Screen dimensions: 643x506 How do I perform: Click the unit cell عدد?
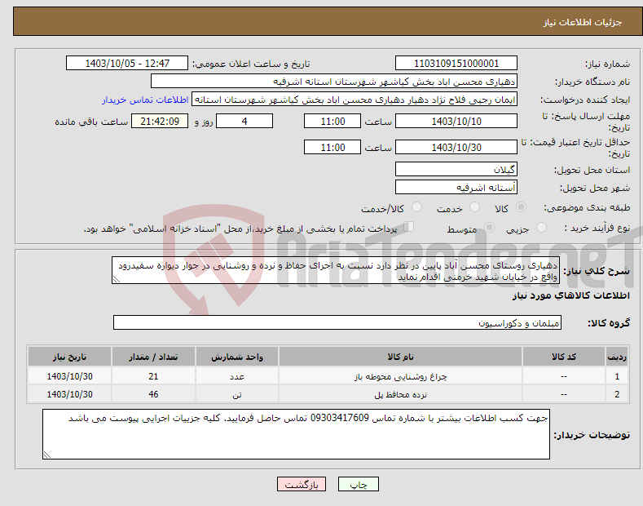coord(237,376)
